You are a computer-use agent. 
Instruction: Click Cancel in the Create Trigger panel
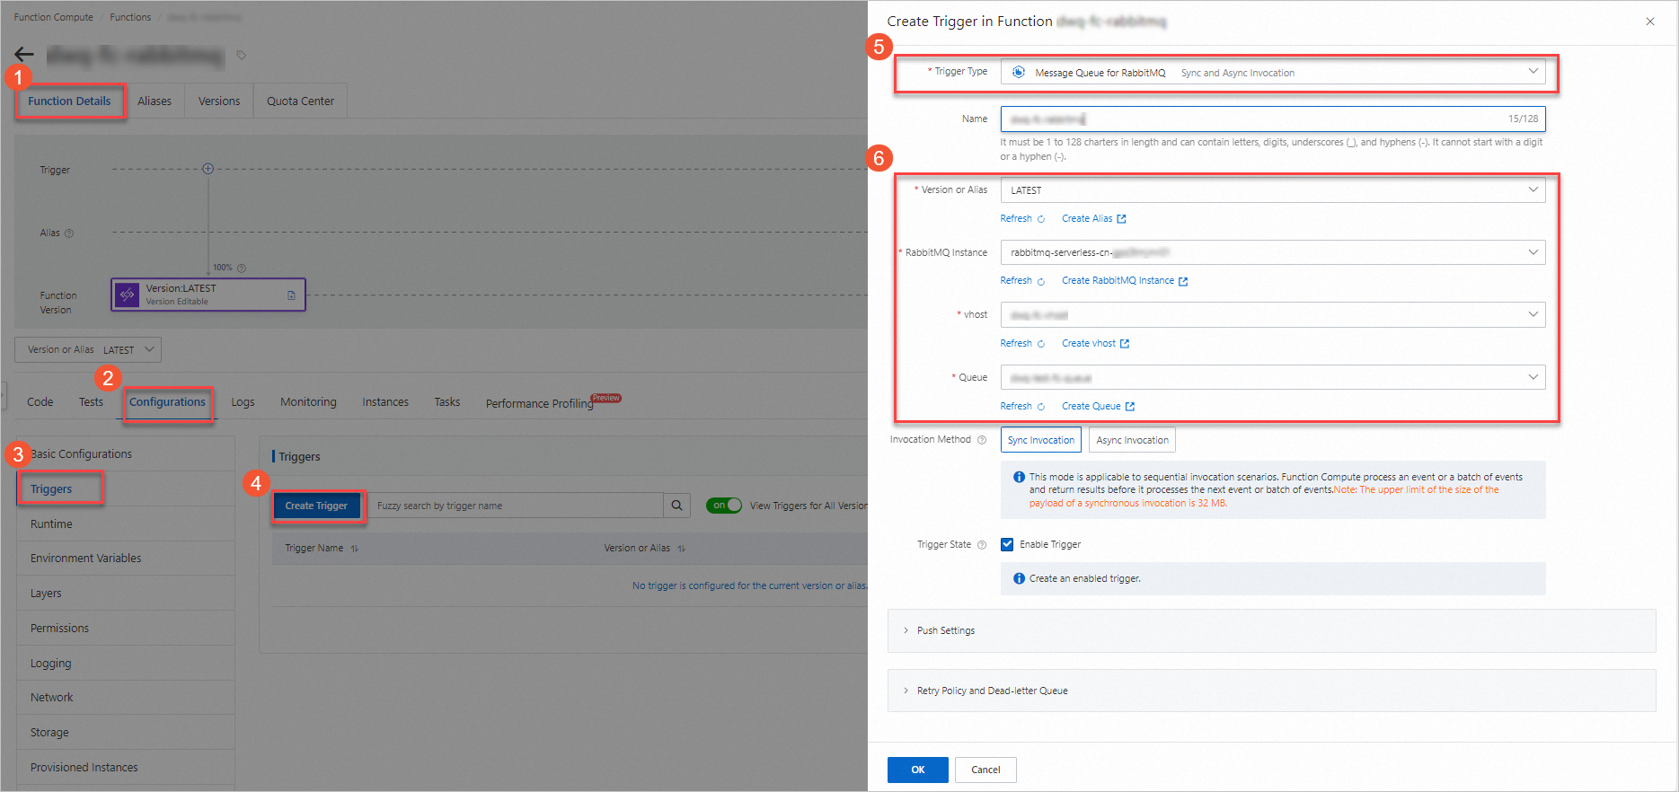coord(985,770)
